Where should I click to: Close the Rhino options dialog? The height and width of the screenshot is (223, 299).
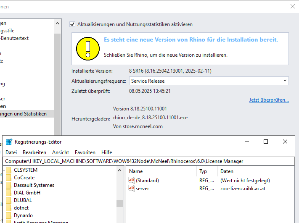pyautogui.click(x=293, y=6)
